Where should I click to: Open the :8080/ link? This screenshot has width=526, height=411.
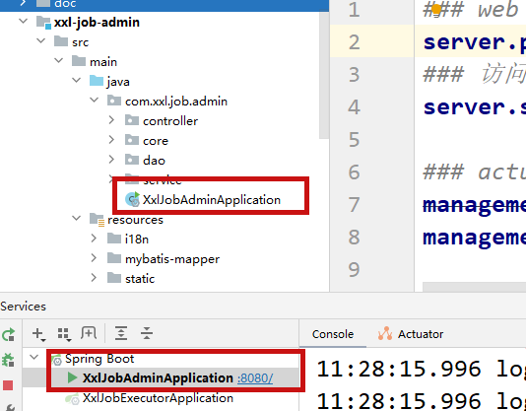(x=255, y=378)
